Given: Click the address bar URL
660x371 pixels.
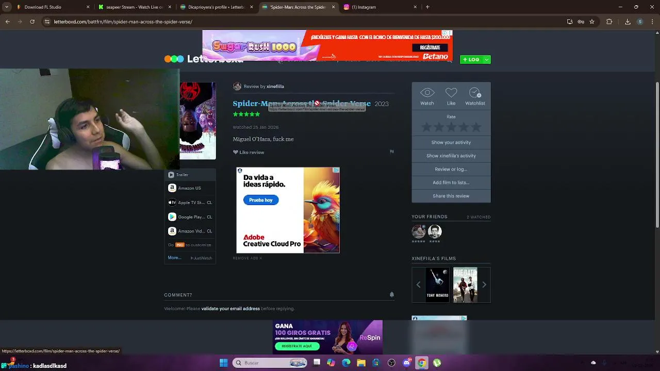Looking at the screenshot, I should coord(123,22).
